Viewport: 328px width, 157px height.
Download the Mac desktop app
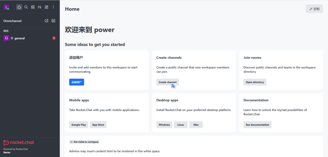coord(196,125)
